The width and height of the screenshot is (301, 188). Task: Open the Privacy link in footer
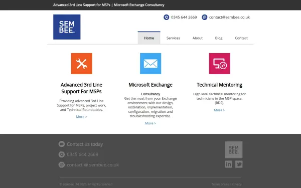[236, 184]
